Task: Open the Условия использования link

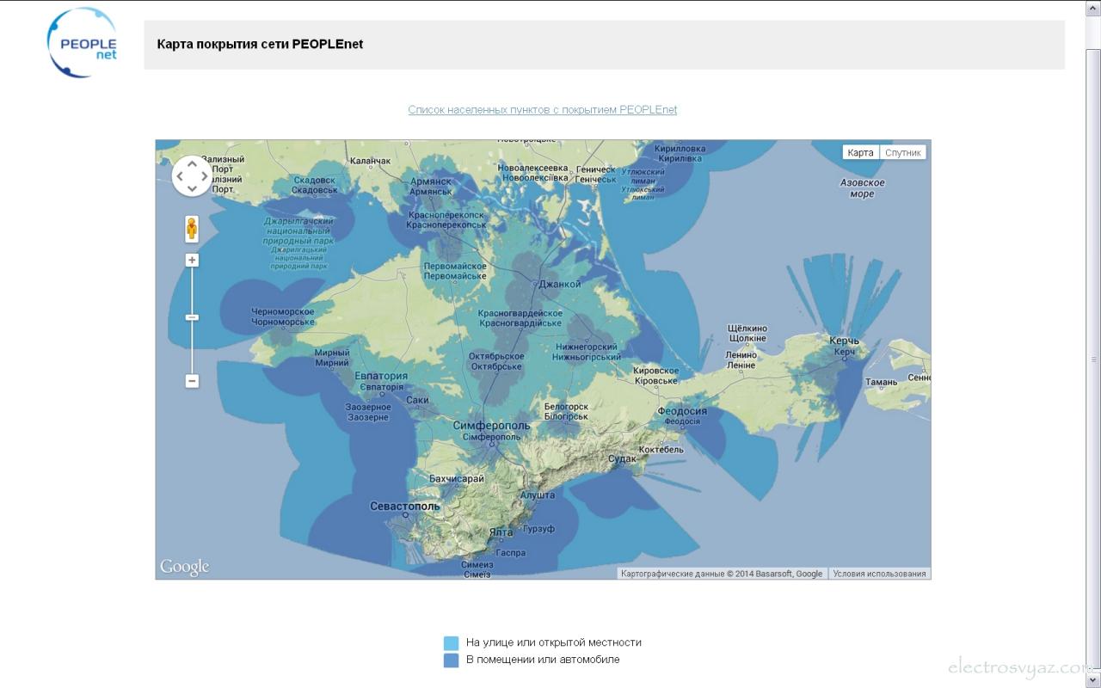Action: click(x=879, y=574)
